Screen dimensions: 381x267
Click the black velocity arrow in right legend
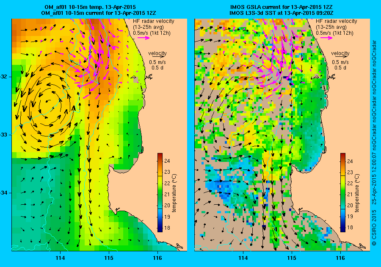click(341, 56)
